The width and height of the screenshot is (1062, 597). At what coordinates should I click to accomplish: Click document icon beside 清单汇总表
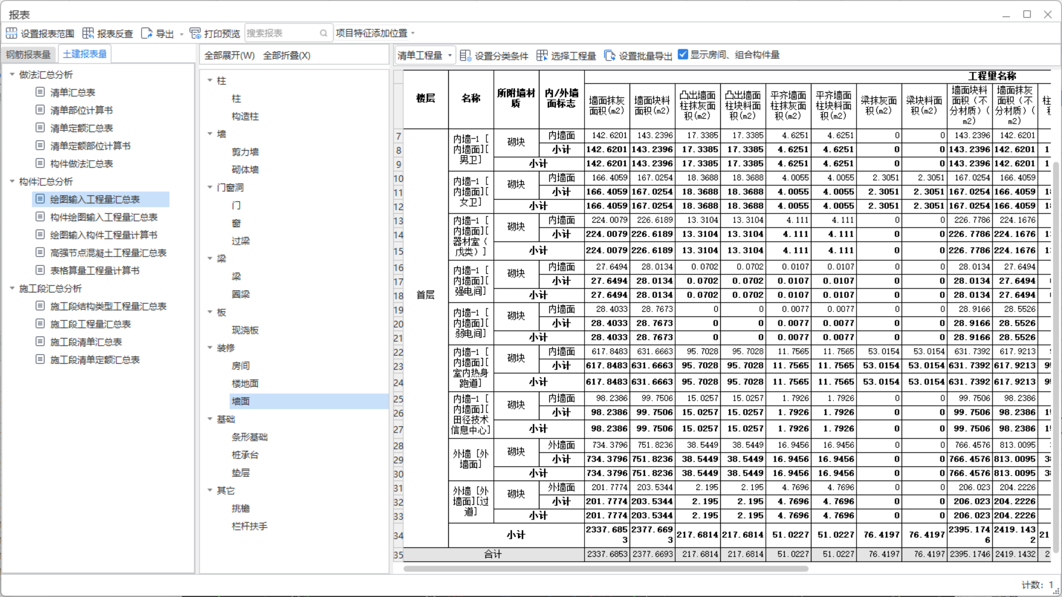(40, 92)
